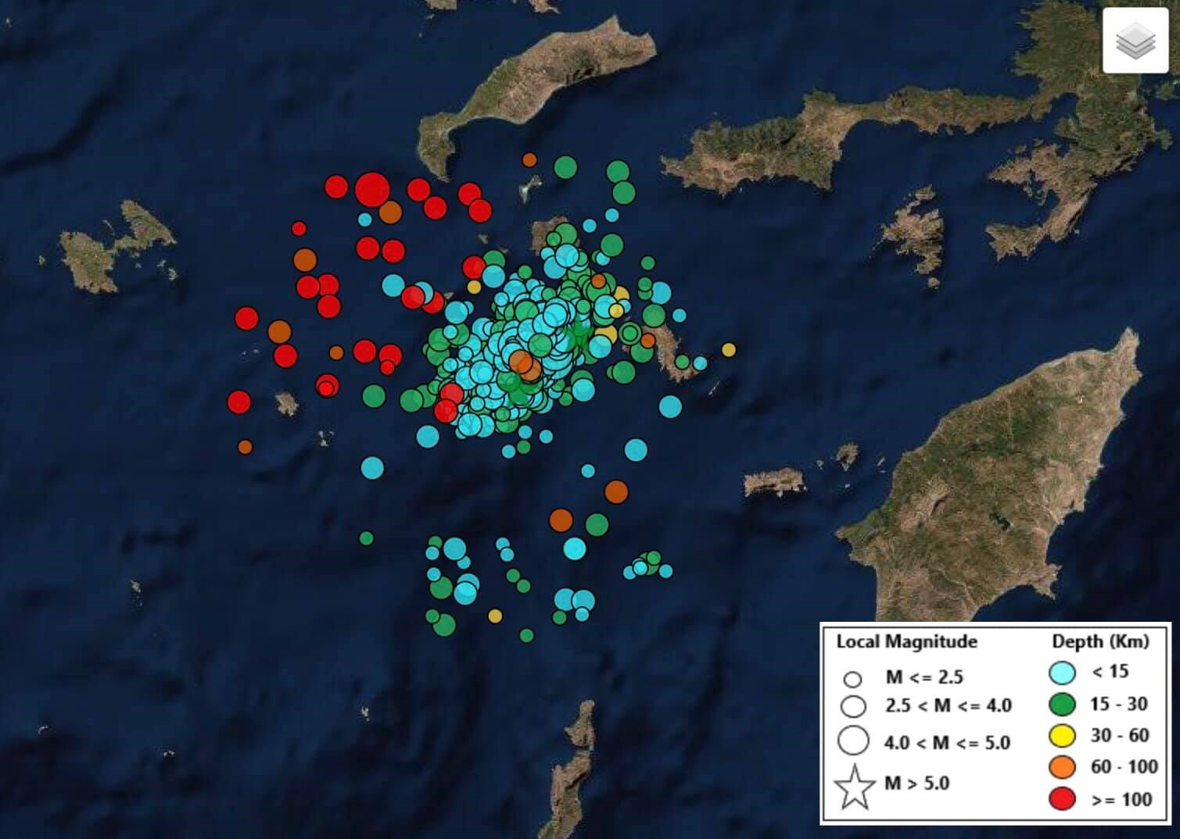This screenshot has height=839, width=1180.
Task: Select the smallest legend circle for M <= 2.5
Action: [x=852, y=679]
